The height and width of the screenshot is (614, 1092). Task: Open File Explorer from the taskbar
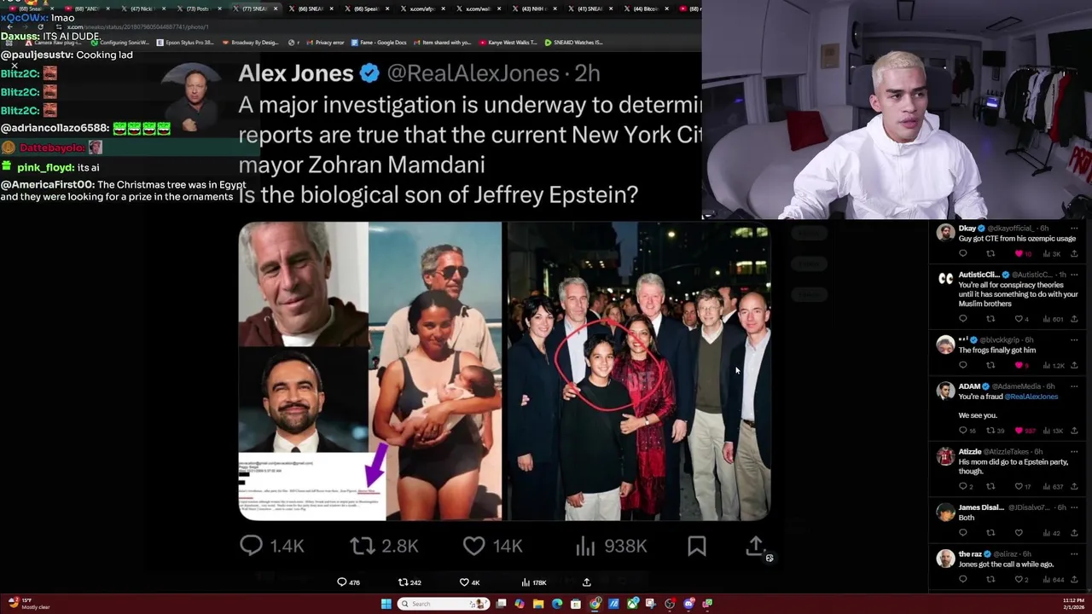538,604
